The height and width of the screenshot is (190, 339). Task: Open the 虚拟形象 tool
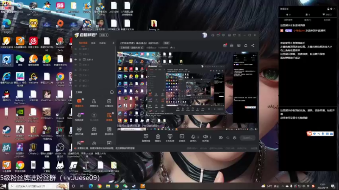click(79, 131)
